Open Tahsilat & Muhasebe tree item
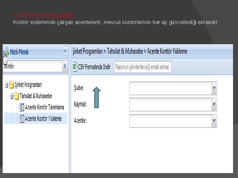 (x=36, y=96)
